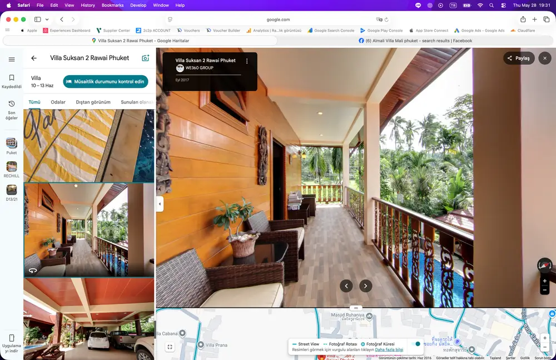Click the map drag handle above mini map
Viewport: 556px width, 360px height.
356,308
